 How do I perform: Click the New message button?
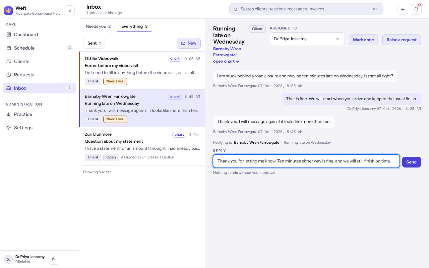189,43
